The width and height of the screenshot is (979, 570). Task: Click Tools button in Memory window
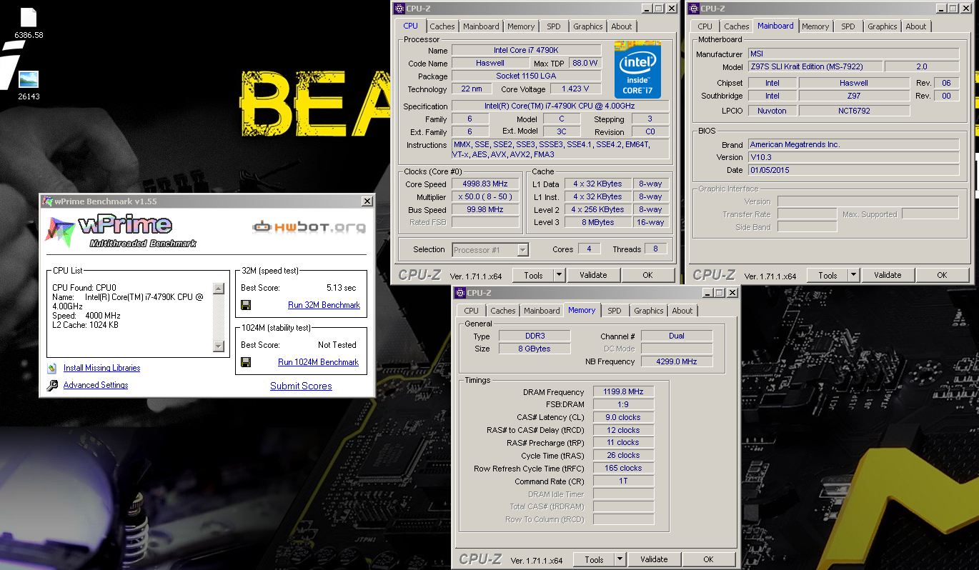[594, 560]
